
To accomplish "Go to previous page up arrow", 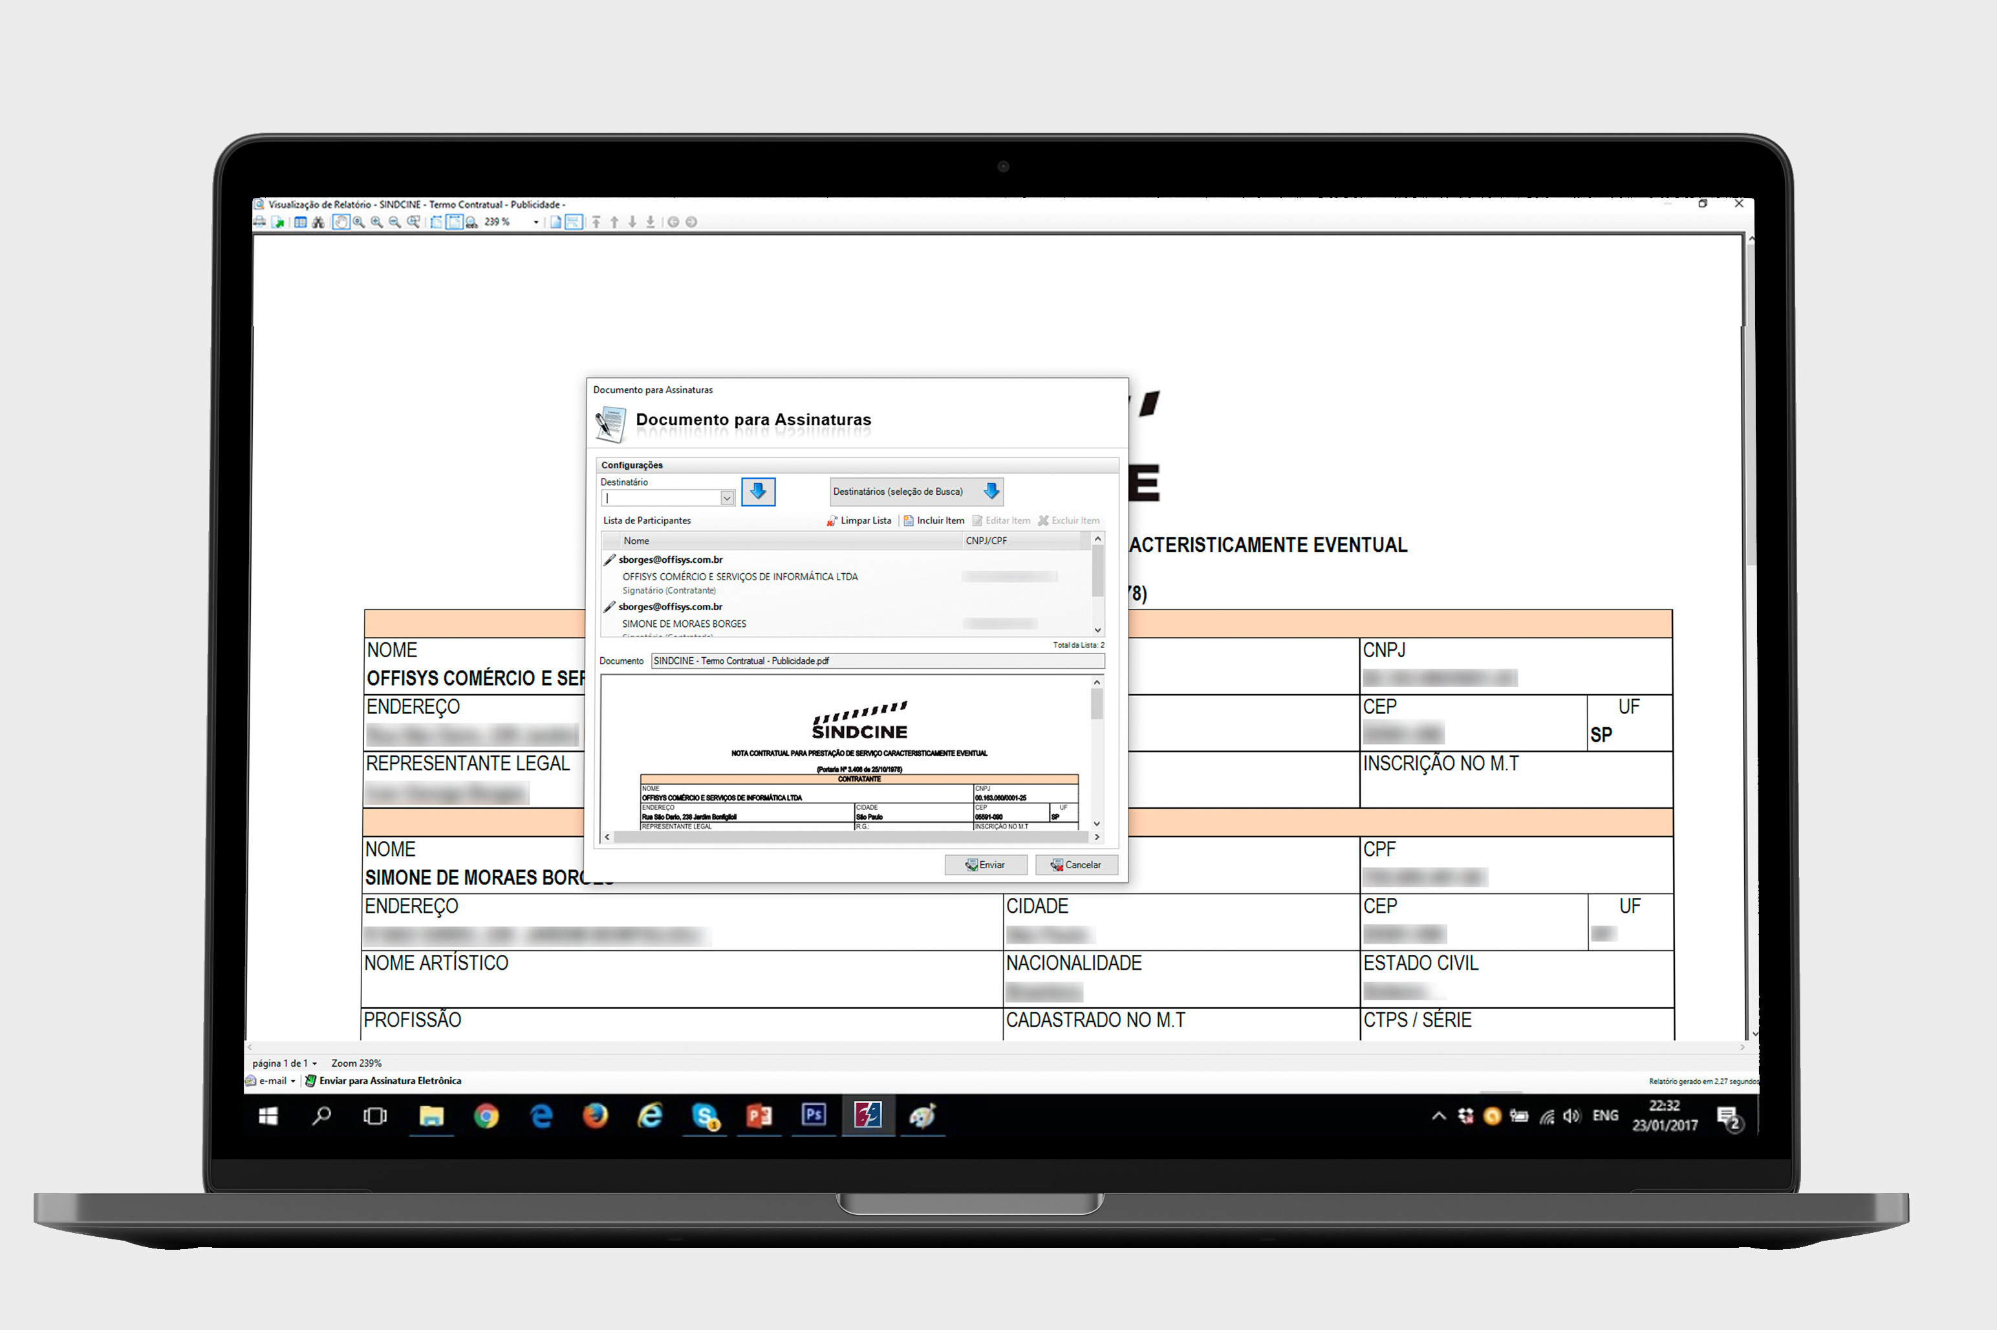I will pos(615,223).
